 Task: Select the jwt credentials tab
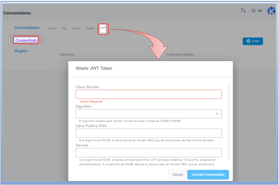point(103,28)
